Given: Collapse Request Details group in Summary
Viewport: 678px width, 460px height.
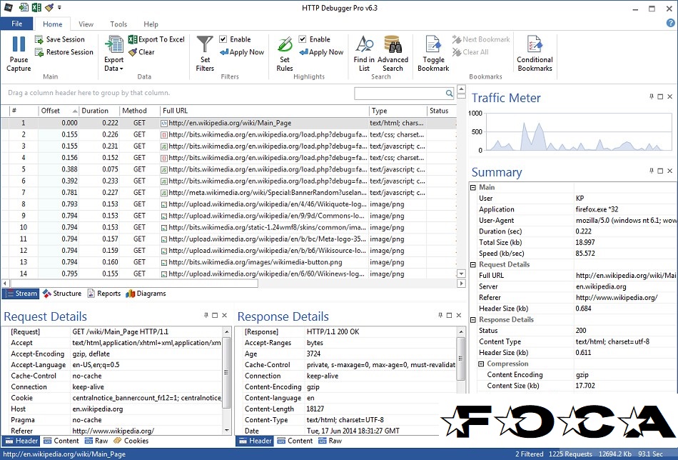Looking at the screenshot, I should [473, 264].
